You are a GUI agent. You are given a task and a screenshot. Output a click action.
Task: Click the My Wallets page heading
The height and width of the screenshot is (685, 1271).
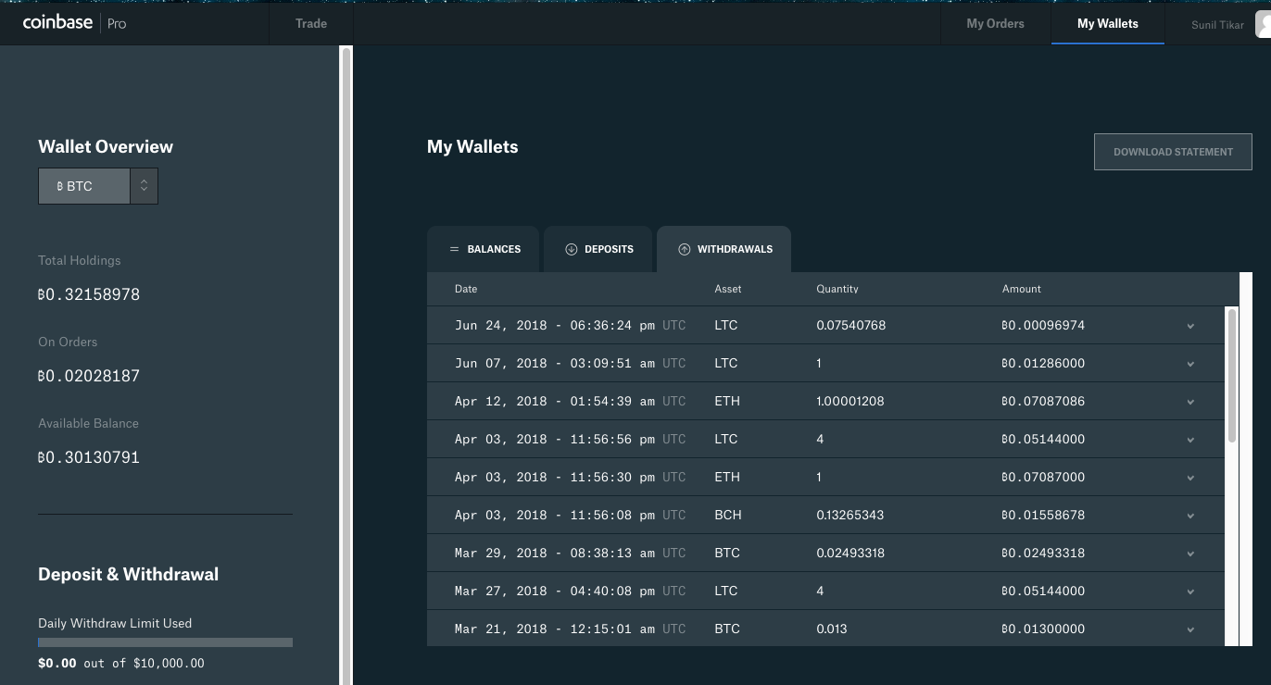(472, 147)
